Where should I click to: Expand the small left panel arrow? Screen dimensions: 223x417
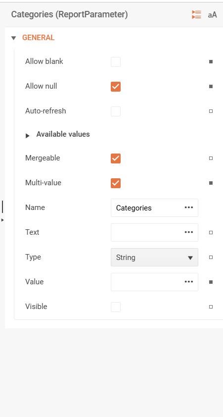(2, 220)
